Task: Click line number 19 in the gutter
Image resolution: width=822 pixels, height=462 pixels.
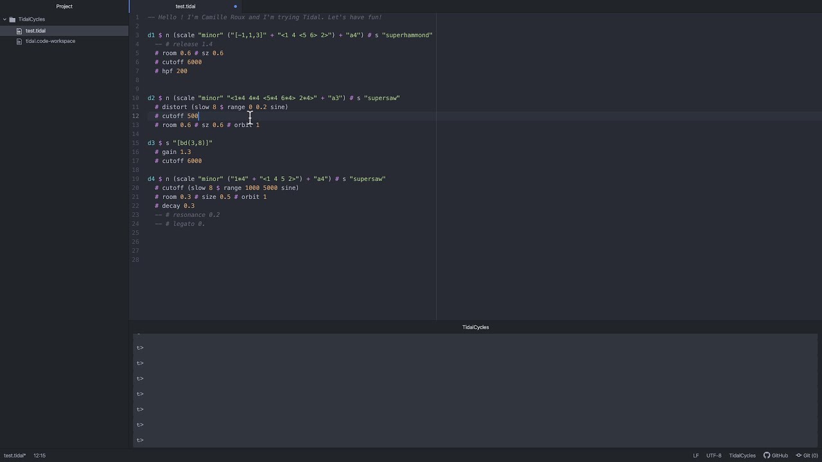Action: (136, 179)
